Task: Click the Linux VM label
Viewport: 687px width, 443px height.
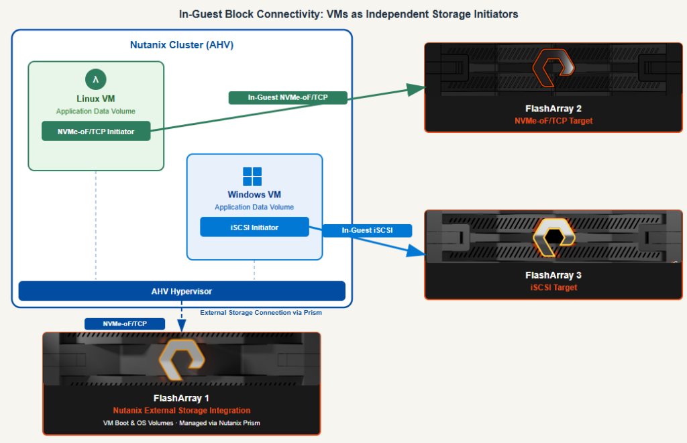Action: pyautogui.click(x=95, y=99)
